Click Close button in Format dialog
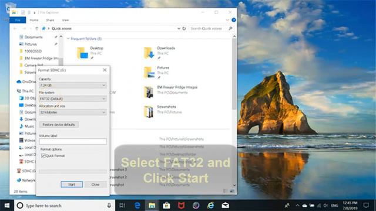The height and width of the screenshot is (211, 376). click(x=95, y=185)
